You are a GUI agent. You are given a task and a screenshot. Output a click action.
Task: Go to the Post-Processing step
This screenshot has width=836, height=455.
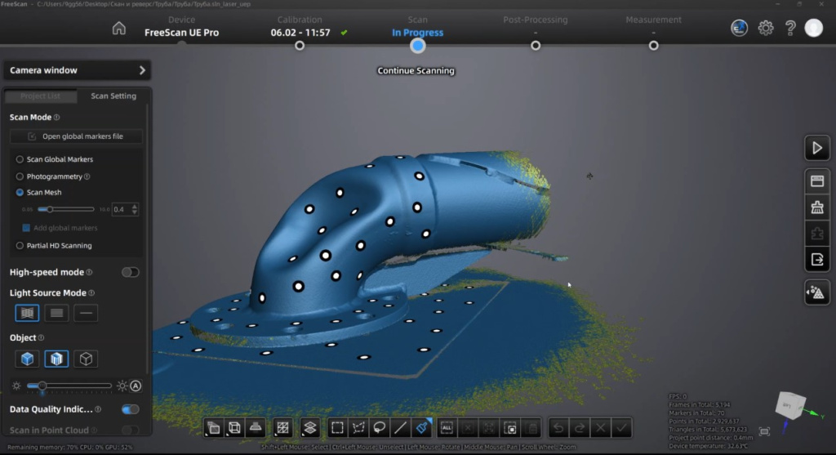coord(536,45)
